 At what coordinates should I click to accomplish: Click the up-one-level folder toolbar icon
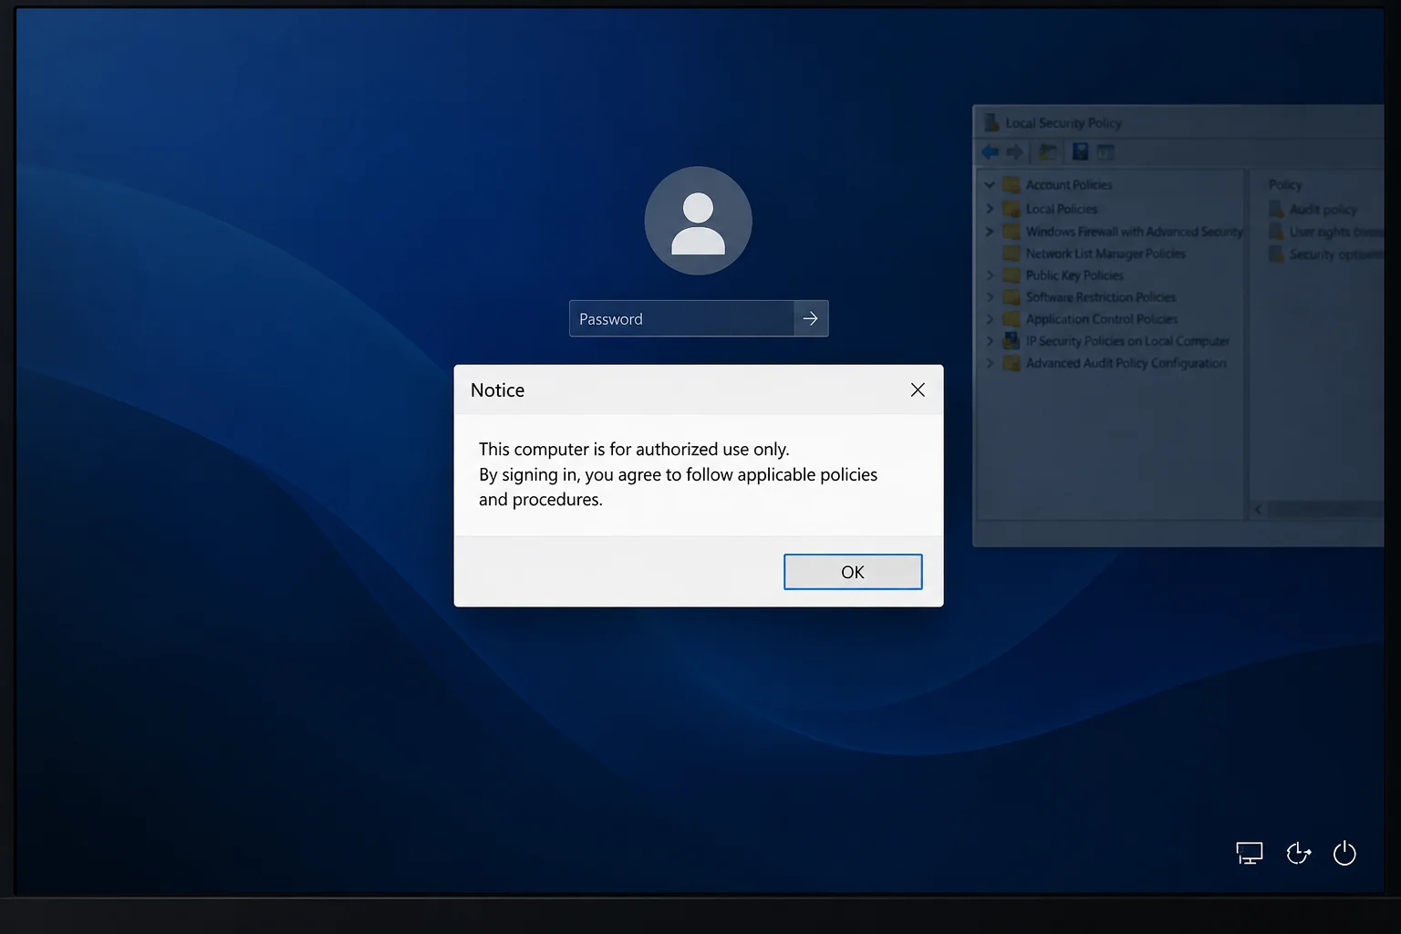(1048, 152)
